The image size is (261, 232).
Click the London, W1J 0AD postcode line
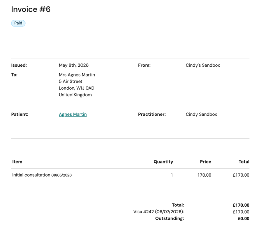click(77, 88)
